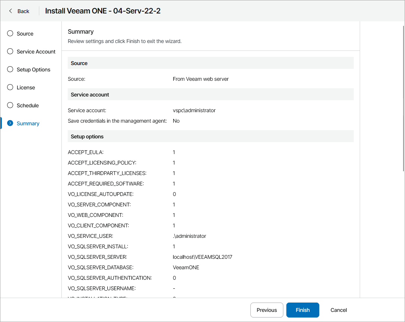
Task: Click the Schedule step circle icon
Action: point(10,105)
